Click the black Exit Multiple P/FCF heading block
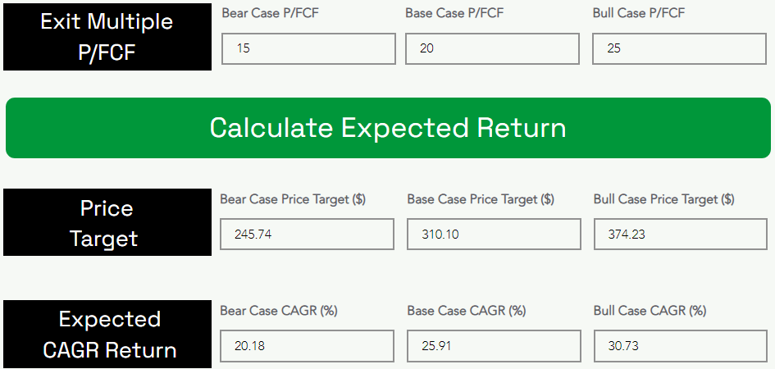This screenshot has width=775, height=369. point(107,35)
